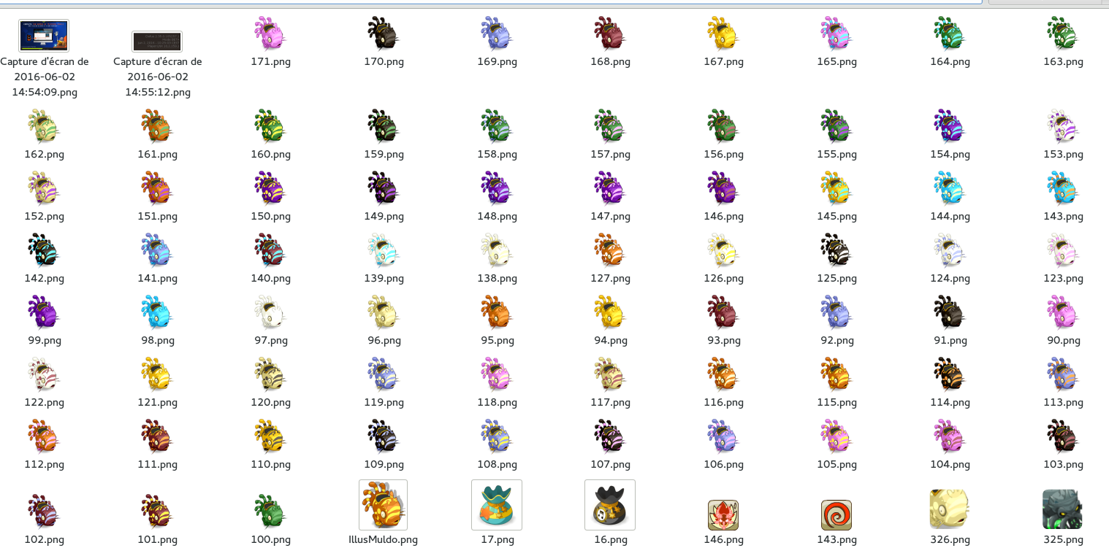Click the file name label '143.png' in third row
This screenshot has width=1109, height=548.
point(1063,216)
